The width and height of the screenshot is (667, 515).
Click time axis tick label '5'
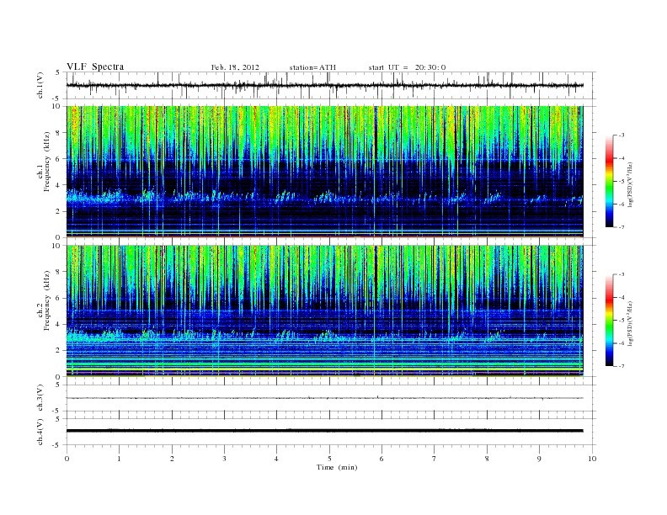coord(329,459)
